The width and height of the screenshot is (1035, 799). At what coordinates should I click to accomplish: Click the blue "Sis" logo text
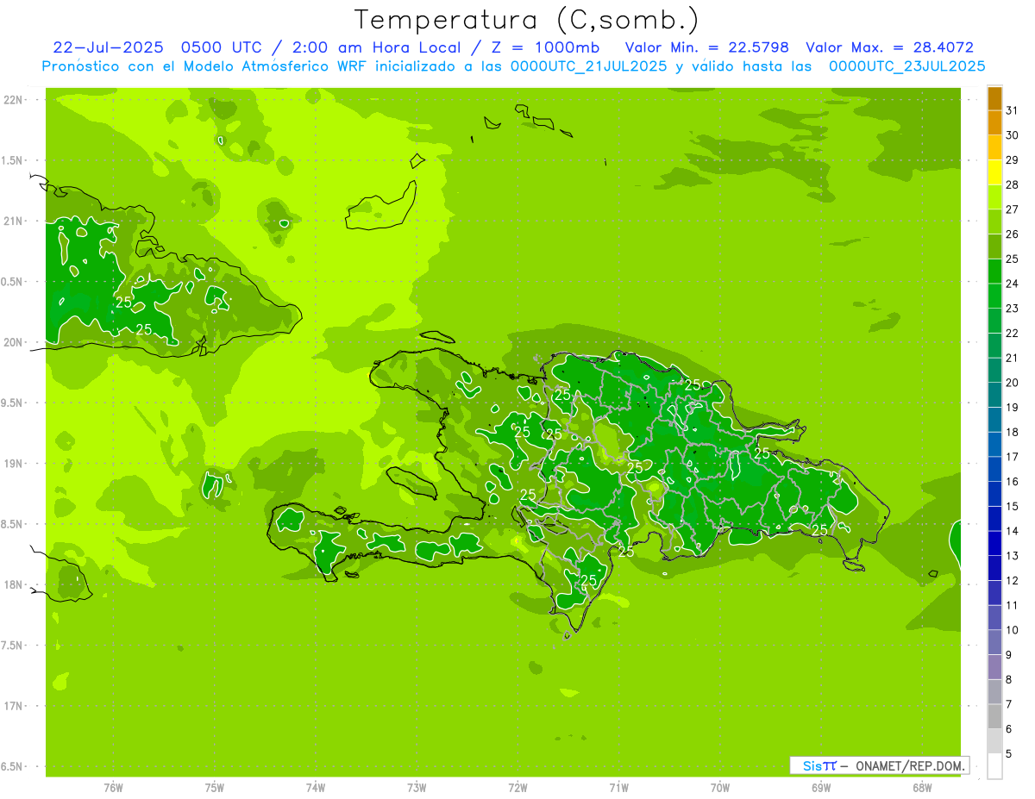click(811, 765)
